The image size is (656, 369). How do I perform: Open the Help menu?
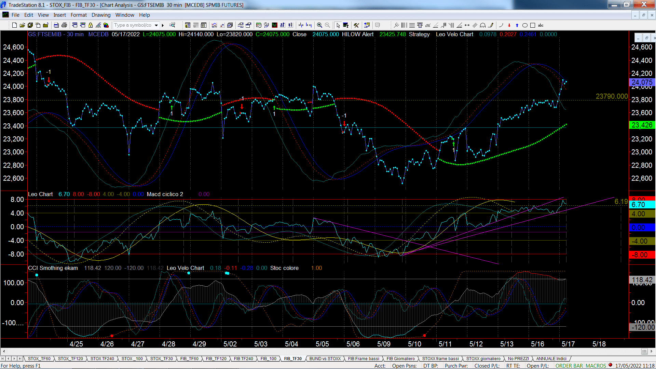coord(145,15)
